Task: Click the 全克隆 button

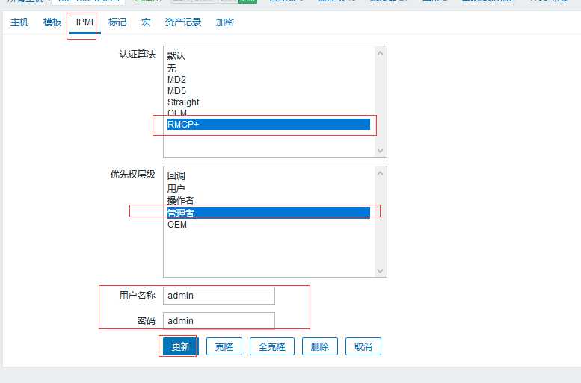Action: (272, 346)
